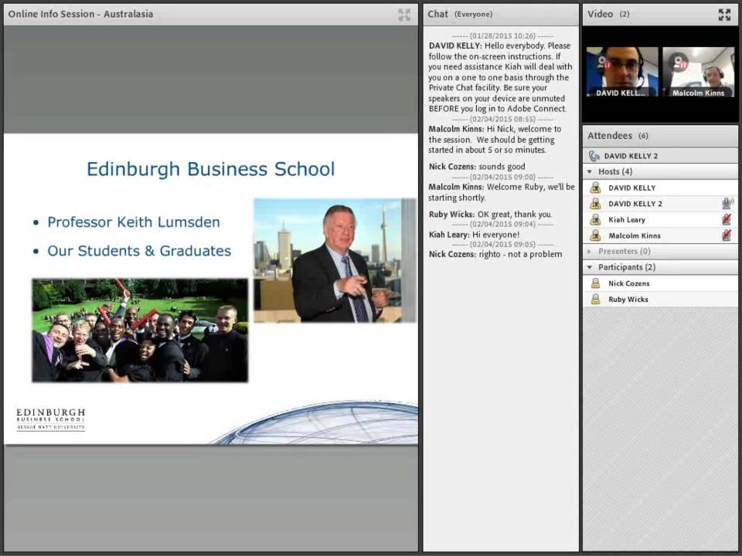
Task: Click participant icon next to Ruby Wicks
Action: point(595,300)
